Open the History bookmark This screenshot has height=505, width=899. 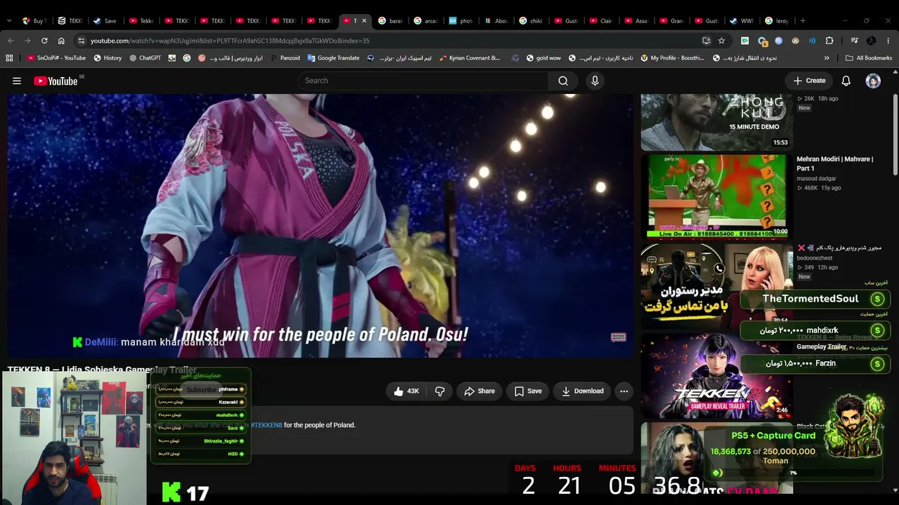(x=107, y=58)
